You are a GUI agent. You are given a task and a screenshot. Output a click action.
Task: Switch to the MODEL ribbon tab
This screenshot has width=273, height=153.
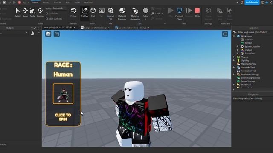coord(46,3)
